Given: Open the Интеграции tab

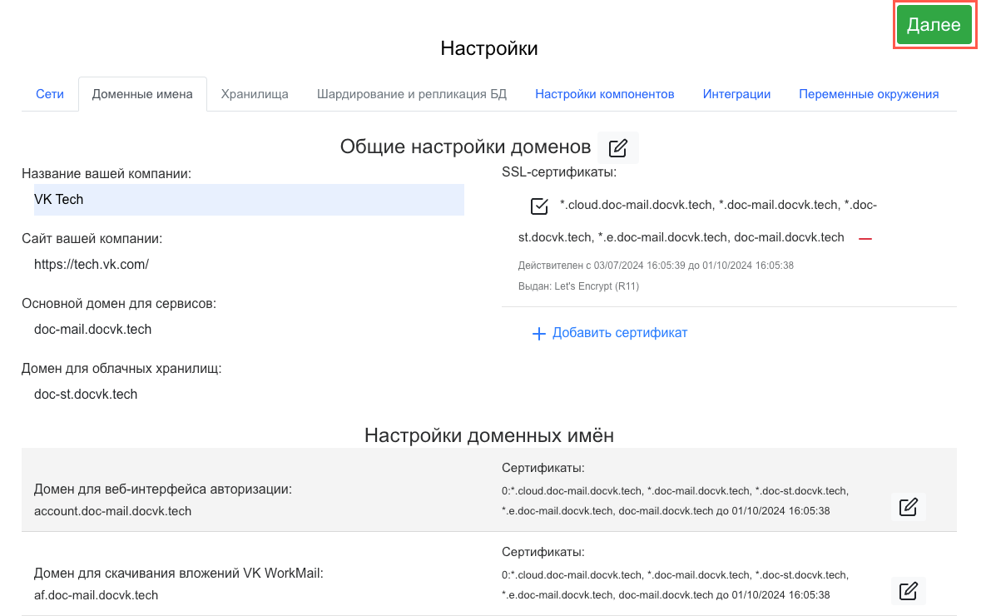Looking at the screenshot, I should pyautogui.click(x=736, y=94).
